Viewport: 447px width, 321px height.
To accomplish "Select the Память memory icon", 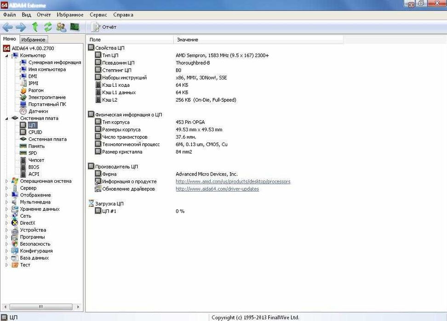I will click(23, 146).
